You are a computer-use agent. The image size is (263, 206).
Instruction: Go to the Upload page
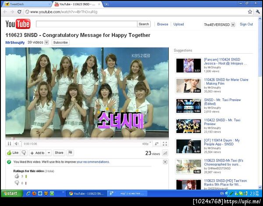pyautogui.click(x=178, y=24)
